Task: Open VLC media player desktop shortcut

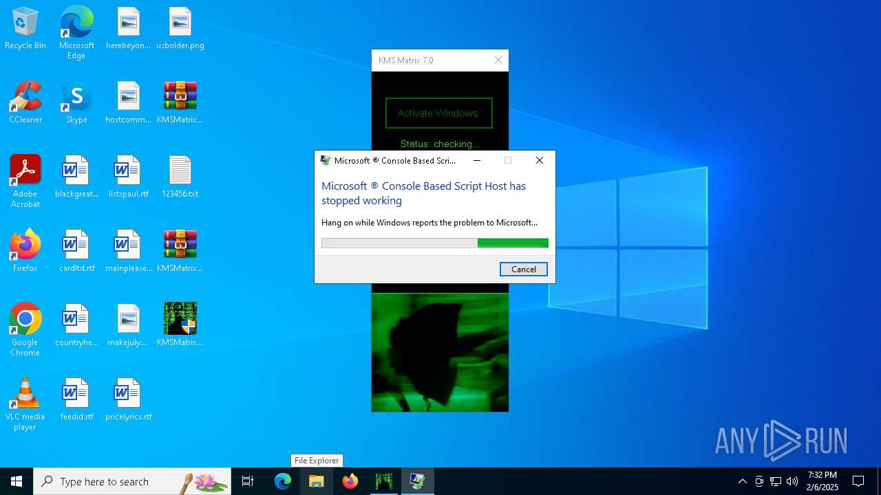Action: point(25,404)
